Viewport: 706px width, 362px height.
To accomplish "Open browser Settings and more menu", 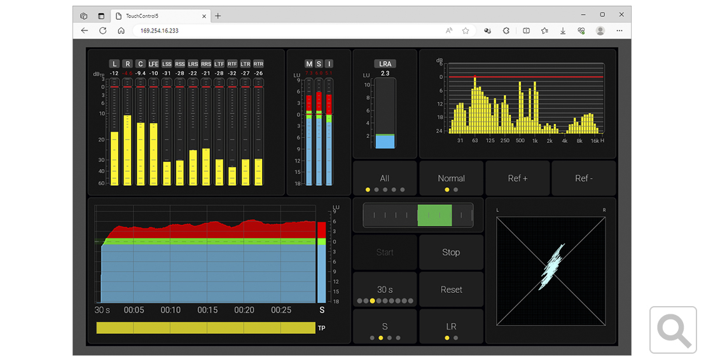I will (619, 30).
